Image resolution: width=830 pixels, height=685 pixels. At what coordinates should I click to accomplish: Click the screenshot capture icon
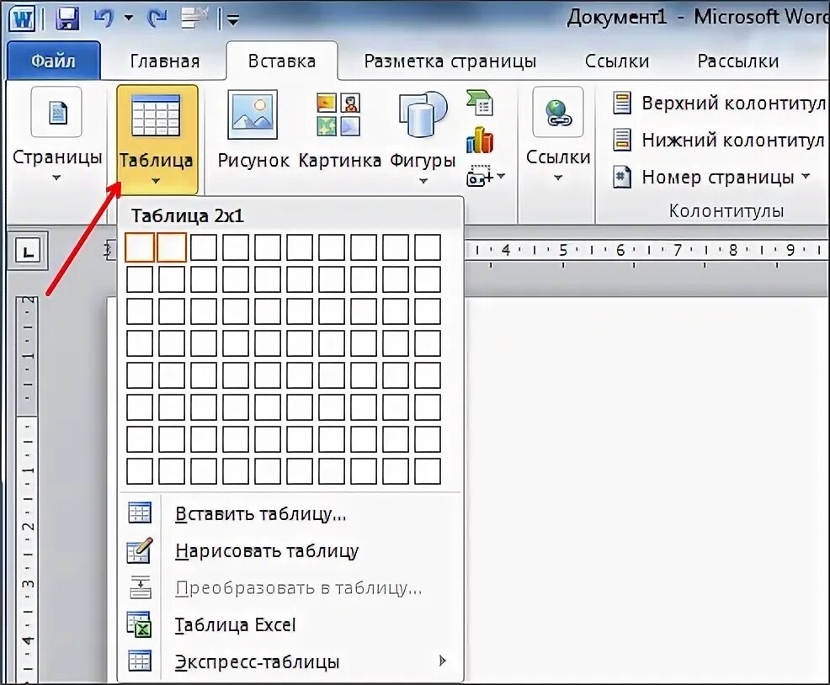(x=479, y=176)
